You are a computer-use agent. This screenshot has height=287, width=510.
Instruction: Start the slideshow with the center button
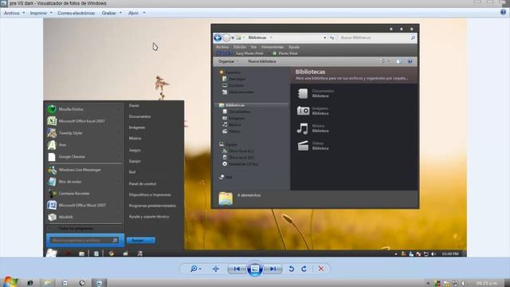[x=255, y=269]
